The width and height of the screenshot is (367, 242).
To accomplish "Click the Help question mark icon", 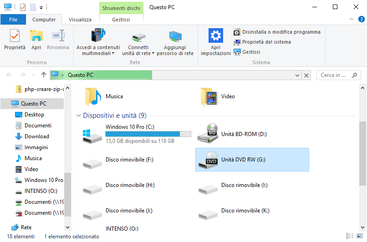I will point(362,19).
